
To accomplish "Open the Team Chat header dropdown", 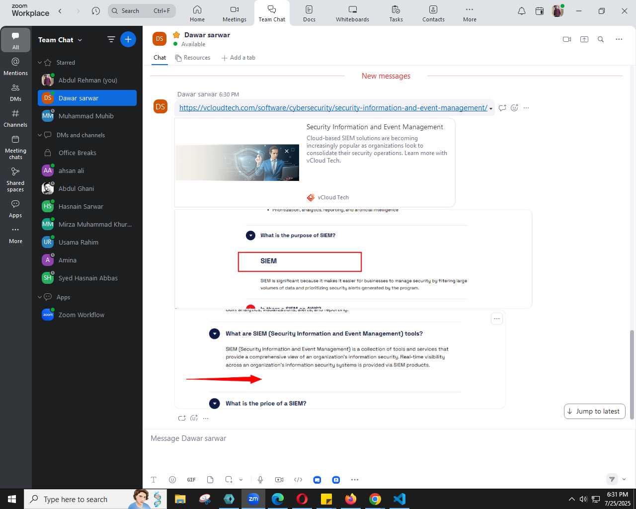I will (80, 40).
